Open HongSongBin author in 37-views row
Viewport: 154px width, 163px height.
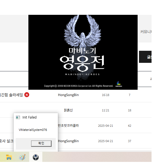pyautogui.click(x=68, y=141)
